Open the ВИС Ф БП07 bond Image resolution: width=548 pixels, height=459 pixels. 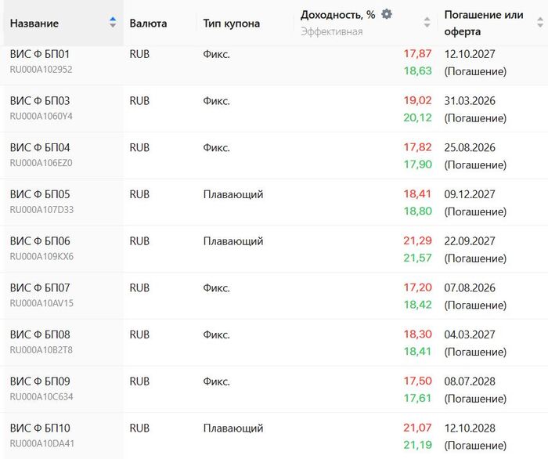click(40, 288)
